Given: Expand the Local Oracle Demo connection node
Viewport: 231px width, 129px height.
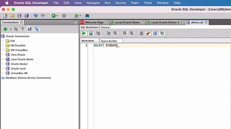Looking at the screenshot, I should point(3,59).
